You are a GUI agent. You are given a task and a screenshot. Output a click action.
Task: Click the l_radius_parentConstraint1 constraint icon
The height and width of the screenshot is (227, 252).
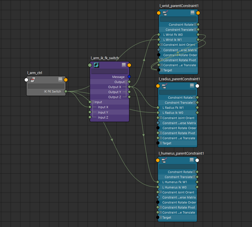coord(164,86)
